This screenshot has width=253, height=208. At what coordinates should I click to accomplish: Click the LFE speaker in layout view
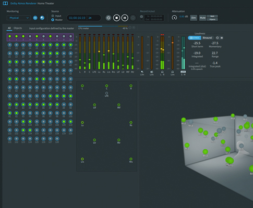coord(106,93)
